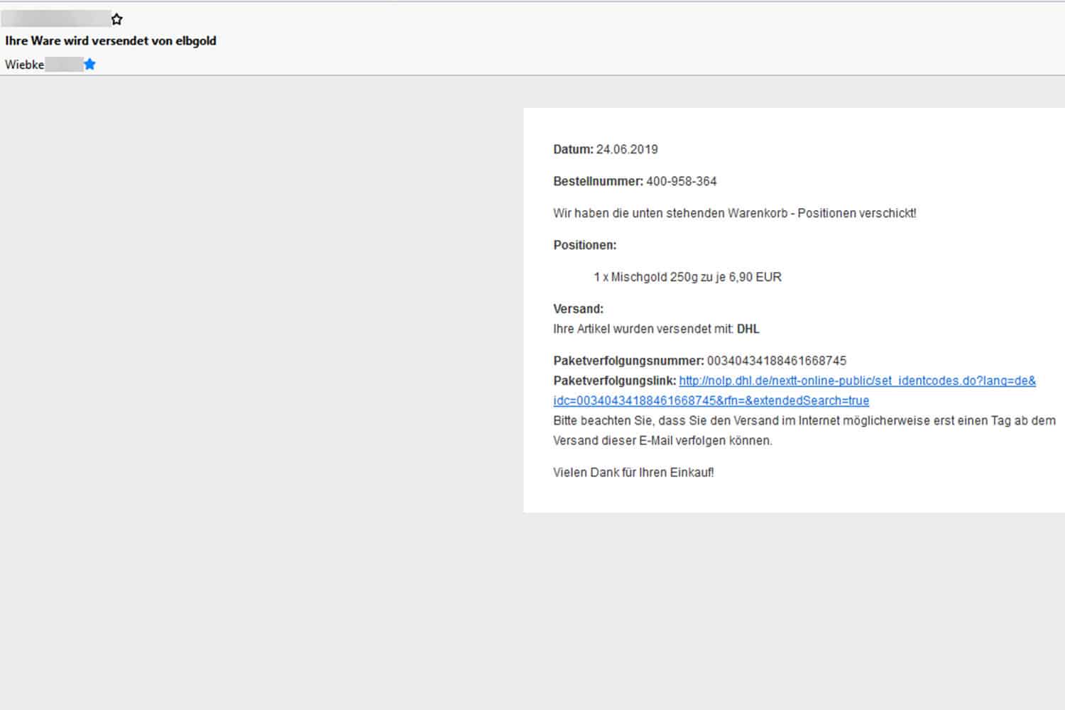The width and height of the screenshot is (1065, 710).
Task: Click the Paketverfolgungslink label
Action: coord(614,381)
